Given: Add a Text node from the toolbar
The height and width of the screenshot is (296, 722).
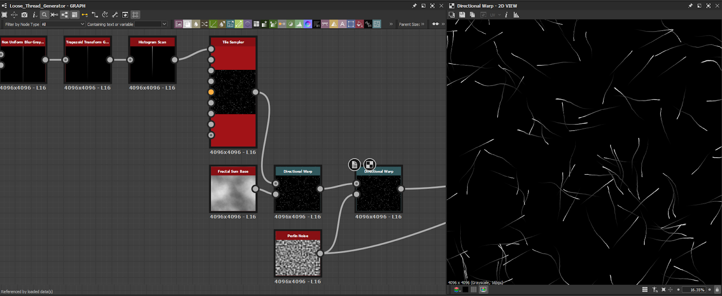Looking at the screenshot, I should [342, 24].
